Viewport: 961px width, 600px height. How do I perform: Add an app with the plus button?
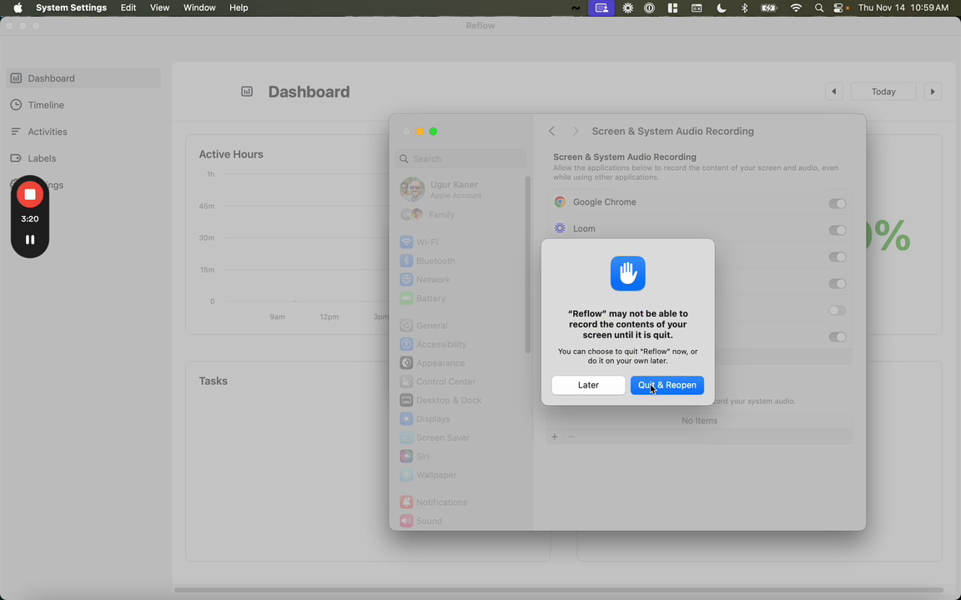(x=555, y=437)
